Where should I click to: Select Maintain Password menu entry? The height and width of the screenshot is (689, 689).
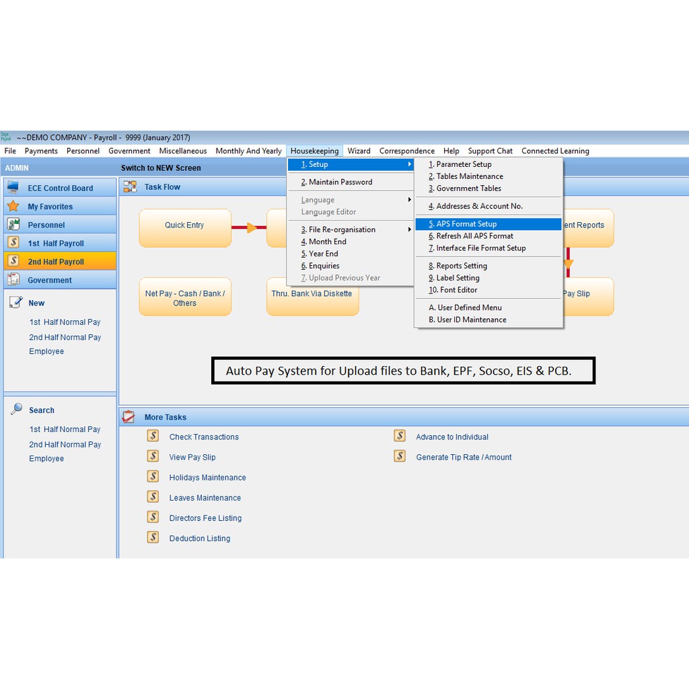coord(351,182)
